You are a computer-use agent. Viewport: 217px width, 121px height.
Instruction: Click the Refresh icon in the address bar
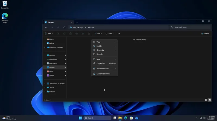click(64, 27)
